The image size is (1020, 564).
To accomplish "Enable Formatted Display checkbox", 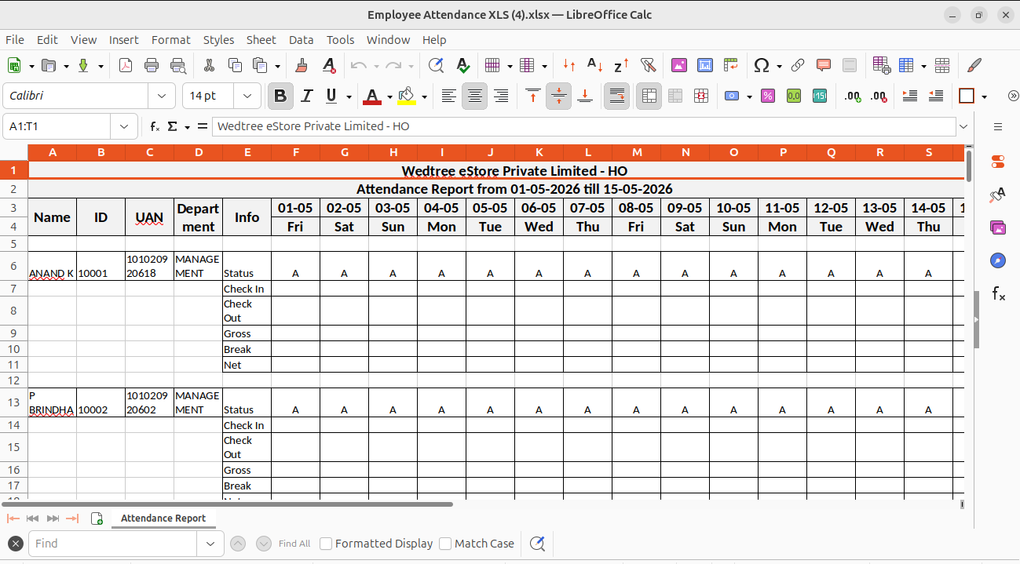I will click(326, 544).
